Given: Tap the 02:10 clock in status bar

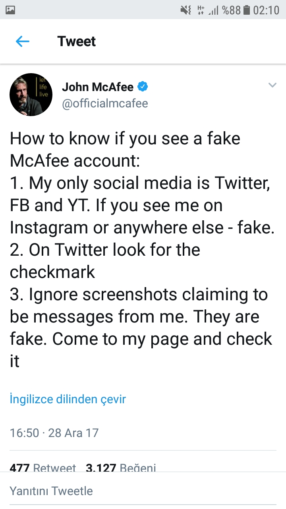Looking at the screenshot, I should (x=266, y=10).
